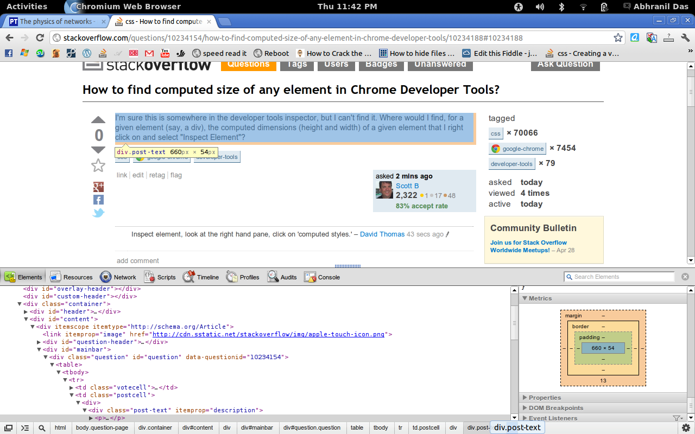
Task: Open the YouTube bookmark icon
Action: pyautogui.click(x=165, y=53)
